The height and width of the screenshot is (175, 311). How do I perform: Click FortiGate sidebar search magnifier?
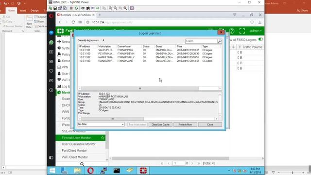tap(82, 164)
